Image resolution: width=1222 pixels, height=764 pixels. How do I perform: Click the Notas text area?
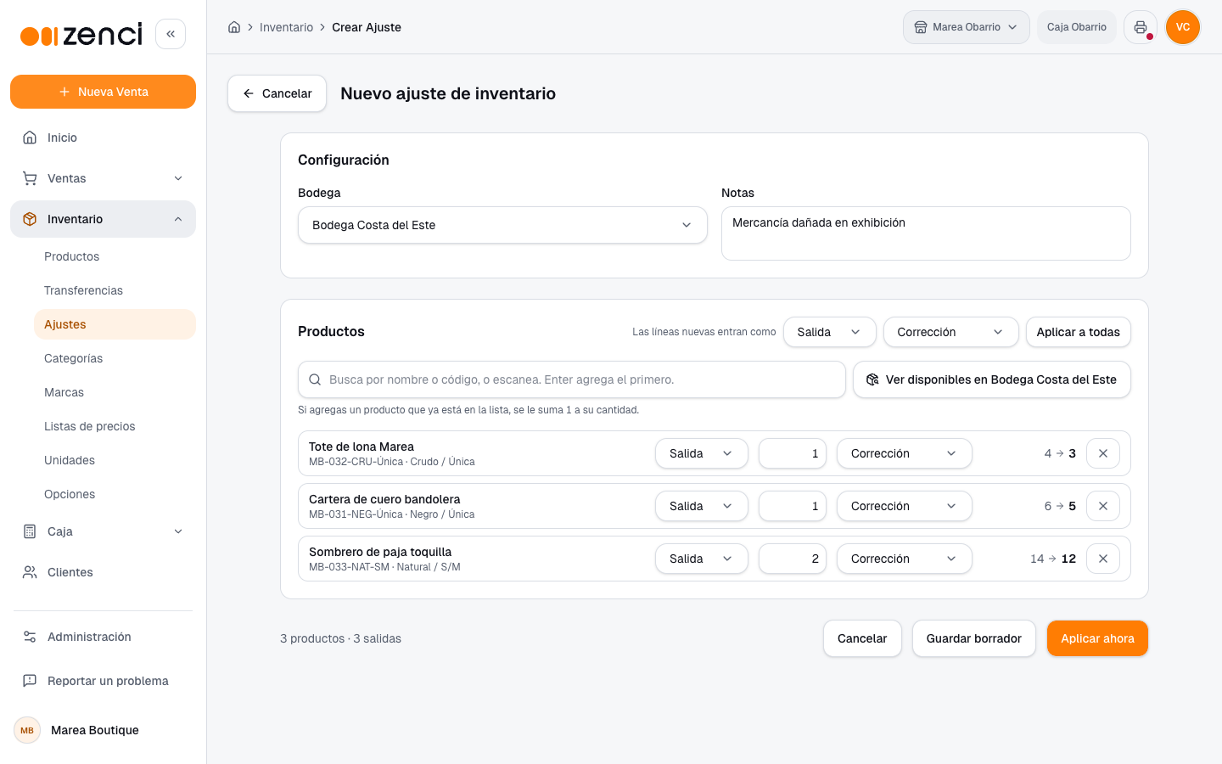[926, 233]
